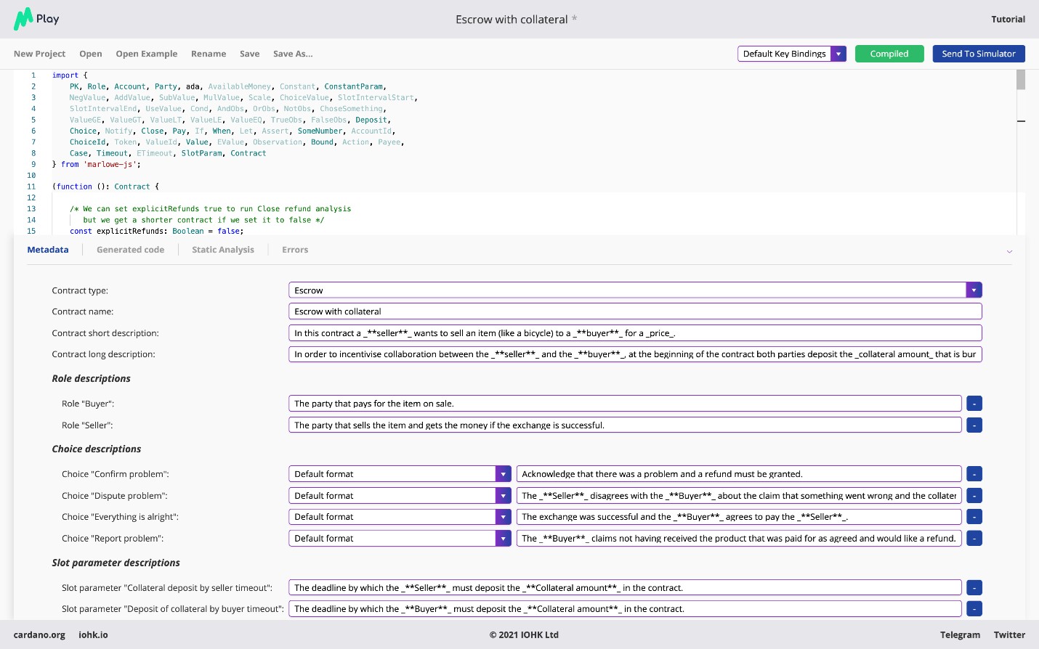The height and width of the screenshot is (649, 1039).
Task: Click Save in the menu
Action: click(x=250, y=54)
